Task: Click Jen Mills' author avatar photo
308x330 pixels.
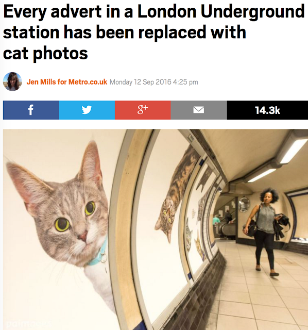Action: (12, 81)
